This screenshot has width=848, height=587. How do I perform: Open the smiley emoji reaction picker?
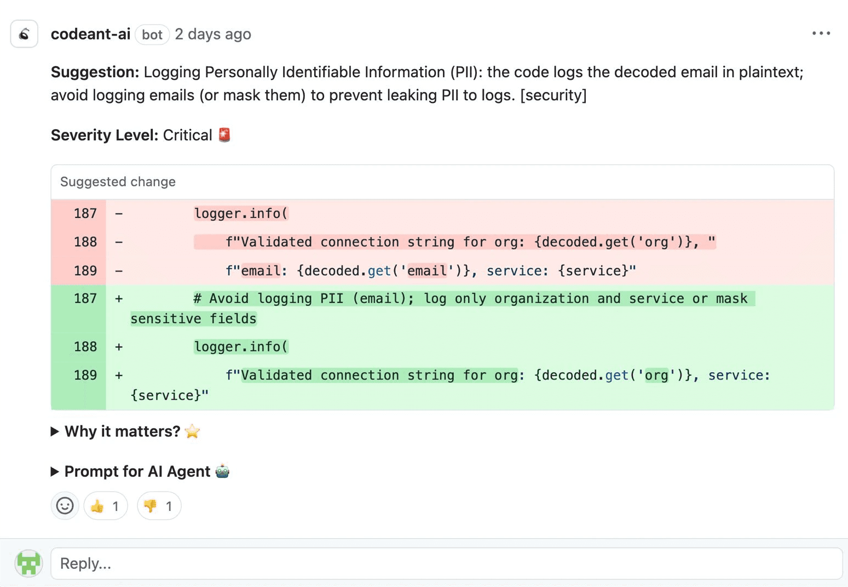click(x=65, y=505)
